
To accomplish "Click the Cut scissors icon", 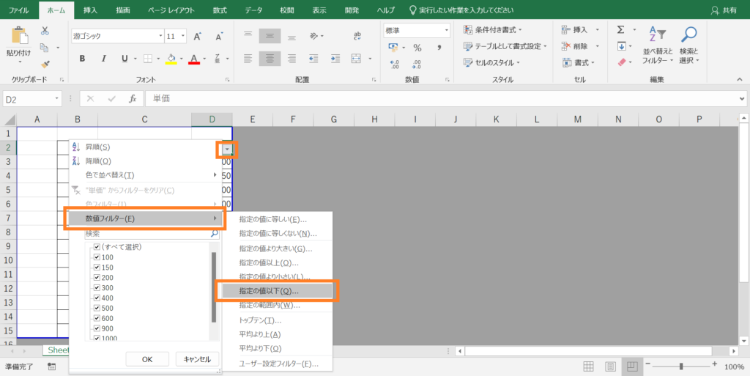I will coord(45,31).
